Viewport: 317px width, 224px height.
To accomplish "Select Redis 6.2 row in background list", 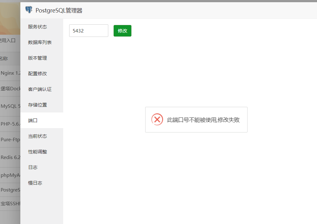I will 10,157.
